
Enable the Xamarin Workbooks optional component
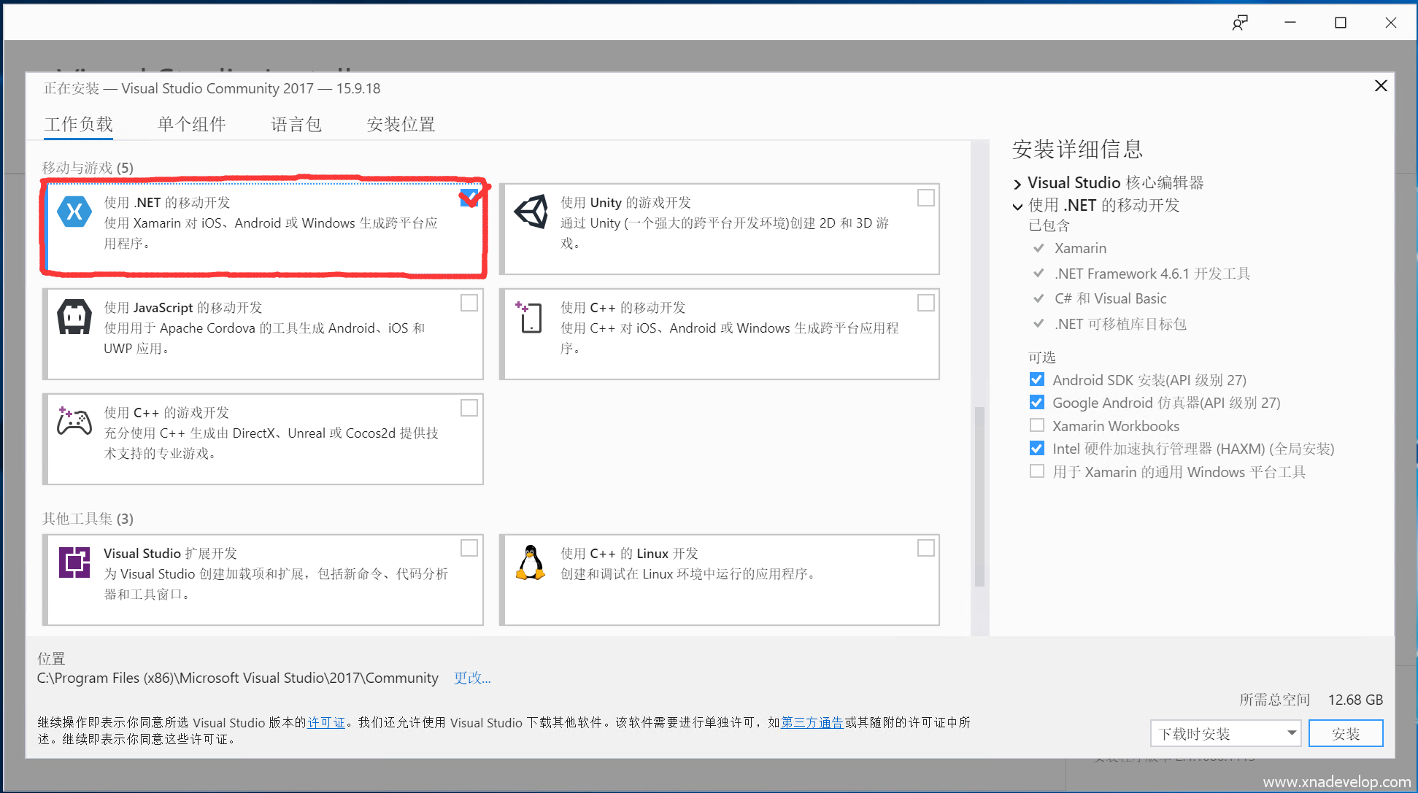point(1036,425)
